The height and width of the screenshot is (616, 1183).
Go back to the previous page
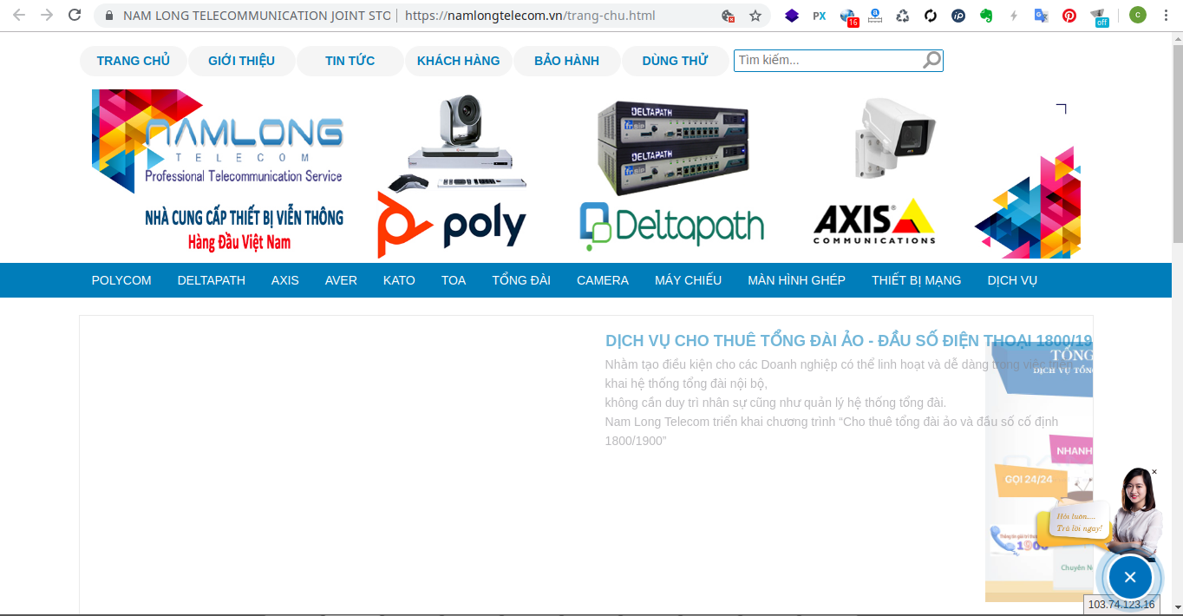click(19, 16)
